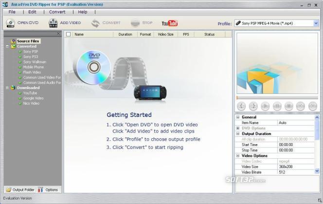
Task: Toggle the select-all checkbox in file list
Action: click(69, 35)
